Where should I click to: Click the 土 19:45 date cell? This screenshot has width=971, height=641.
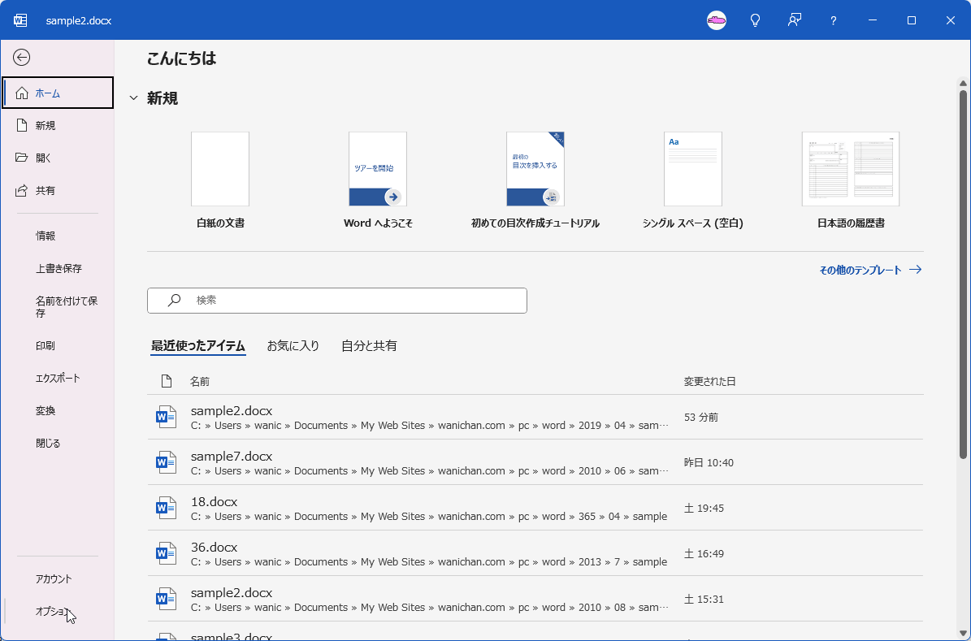[x=704, y=509]
